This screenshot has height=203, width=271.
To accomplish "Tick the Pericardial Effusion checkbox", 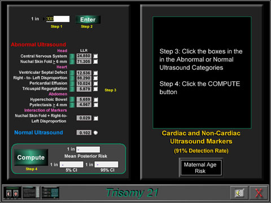I will 95,83.
